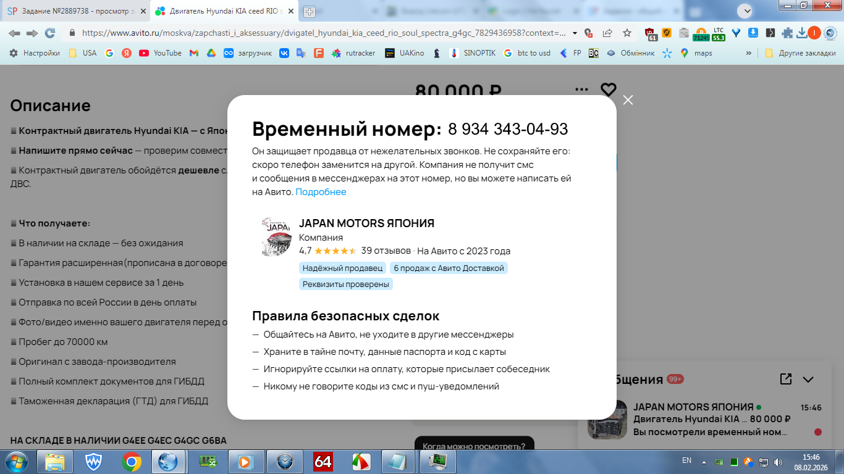This screenshot has width=844, height=474.
Task: Close the temporary number popup
Action: [628, 100]
